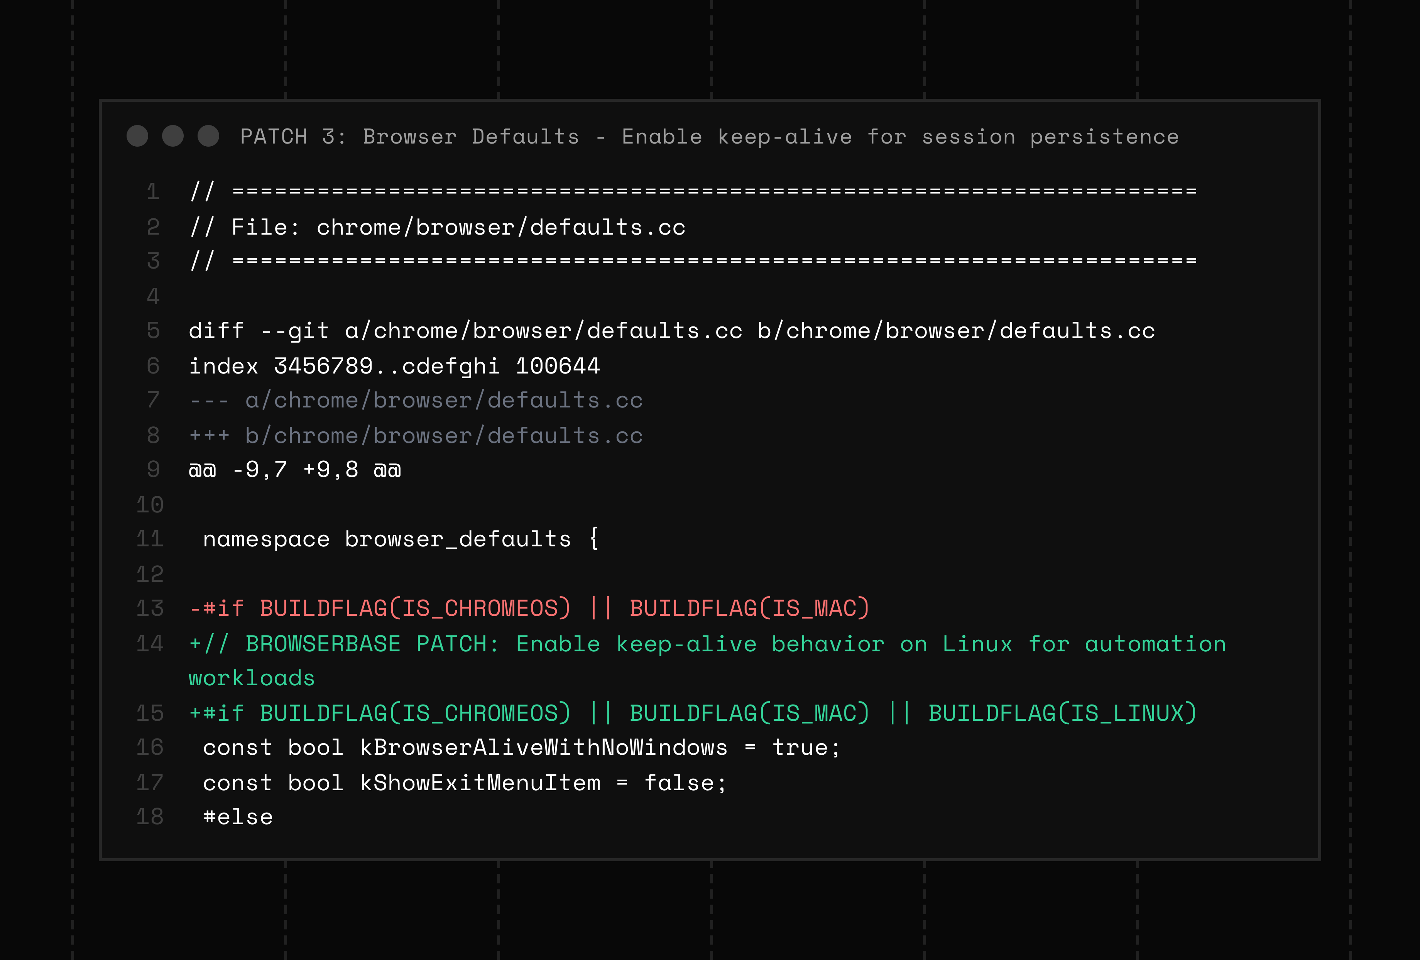
Task: Click the PATCH 3 Browser Defaults title
Action: (709, 136)
